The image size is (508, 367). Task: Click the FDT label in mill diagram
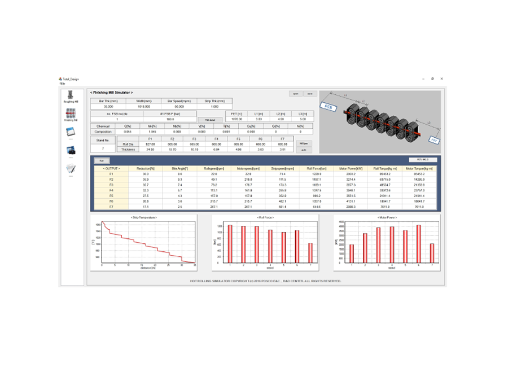coord(434,139)
